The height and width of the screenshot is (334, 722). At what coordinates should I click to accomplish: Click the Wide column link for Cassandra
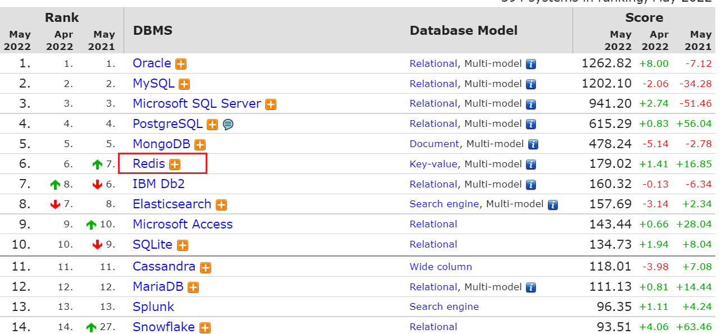(441, 267)
